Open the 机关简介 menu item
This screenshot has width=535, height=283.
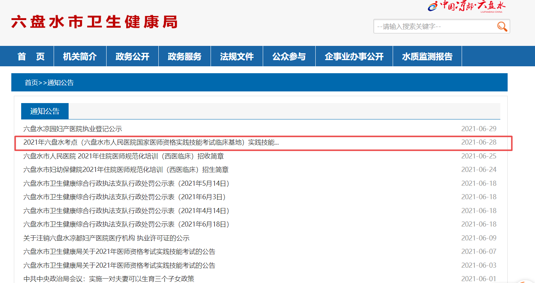80,56
